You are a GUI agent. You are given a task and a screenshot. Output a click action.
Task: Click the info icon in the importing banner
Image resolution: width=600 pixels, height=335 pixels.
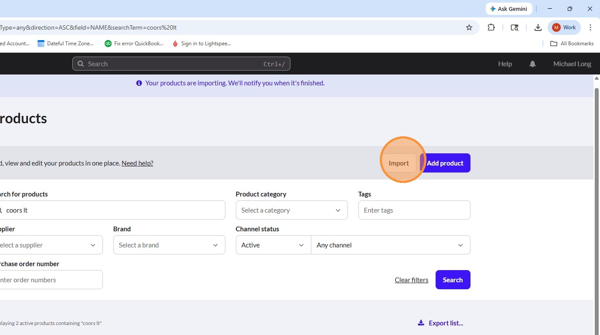(139, 83)
